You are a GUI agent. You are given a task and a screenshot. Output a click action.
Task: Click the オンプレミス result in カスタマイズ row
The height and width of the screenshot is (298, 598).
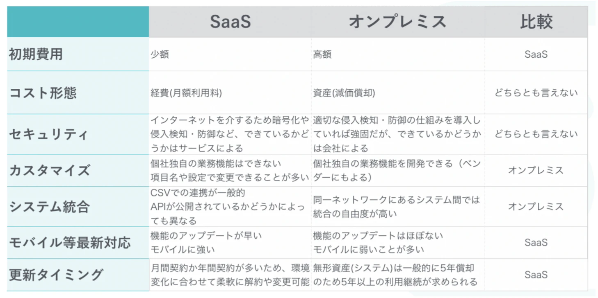click(536, 170)
